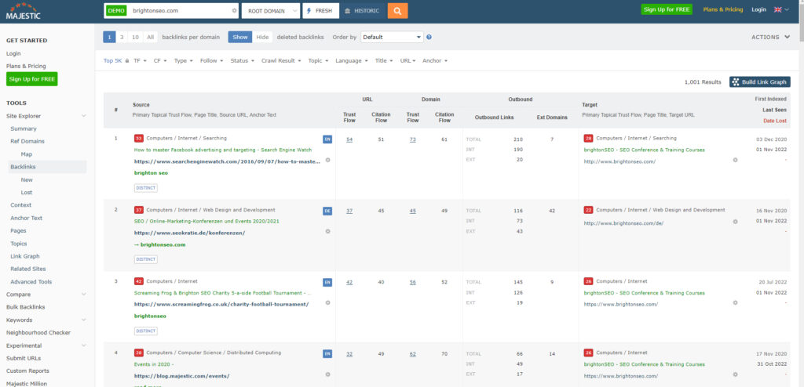Image resolution: width=804 pixels, height=387 pixels.
Task: Open Lost backlinks in sidebar
Action: 27,193
